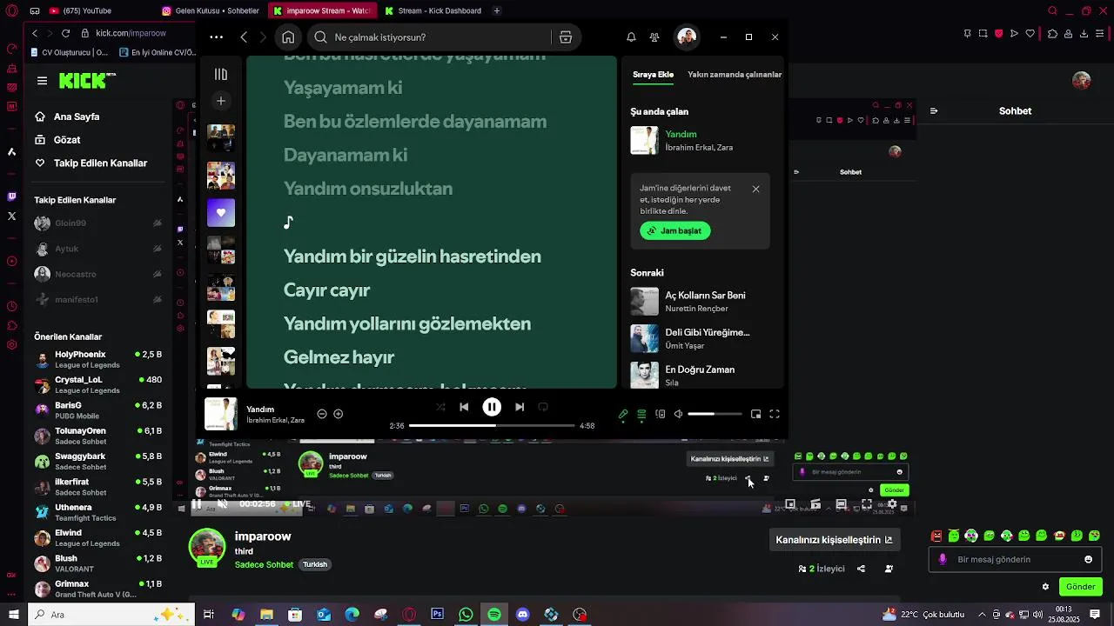The height and width of the screenshot is (626, 1114).
Task: Open HolyPhoenix recommended channel
Action: pos(98,360)
